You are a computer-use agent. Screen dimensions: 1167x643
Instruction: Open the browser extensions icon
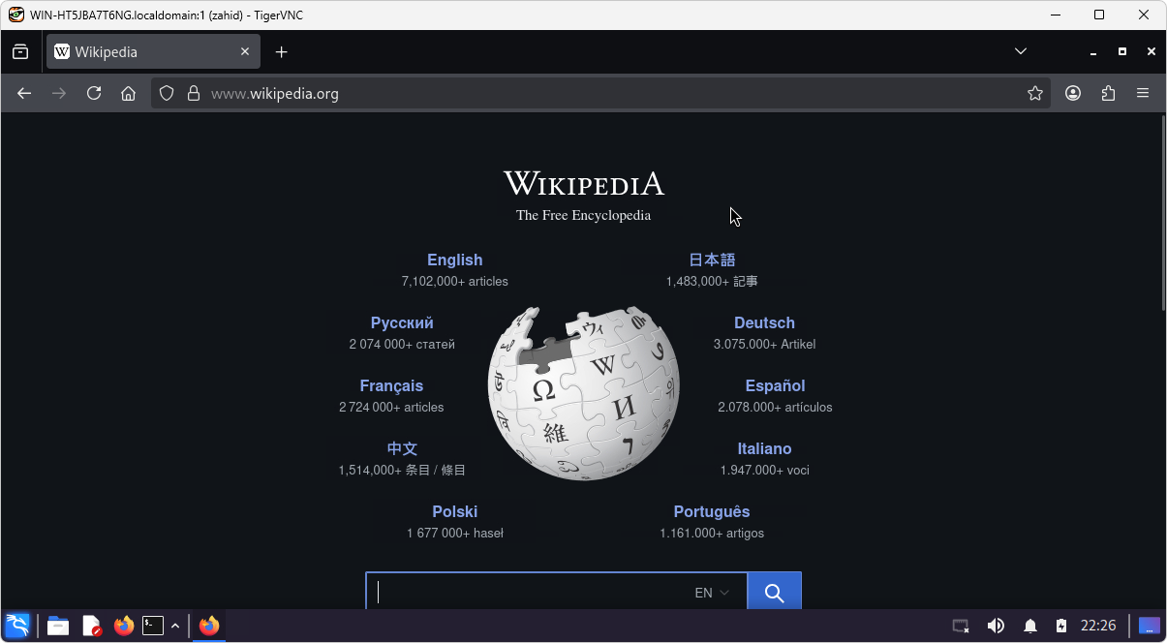tap(1108, 93)
